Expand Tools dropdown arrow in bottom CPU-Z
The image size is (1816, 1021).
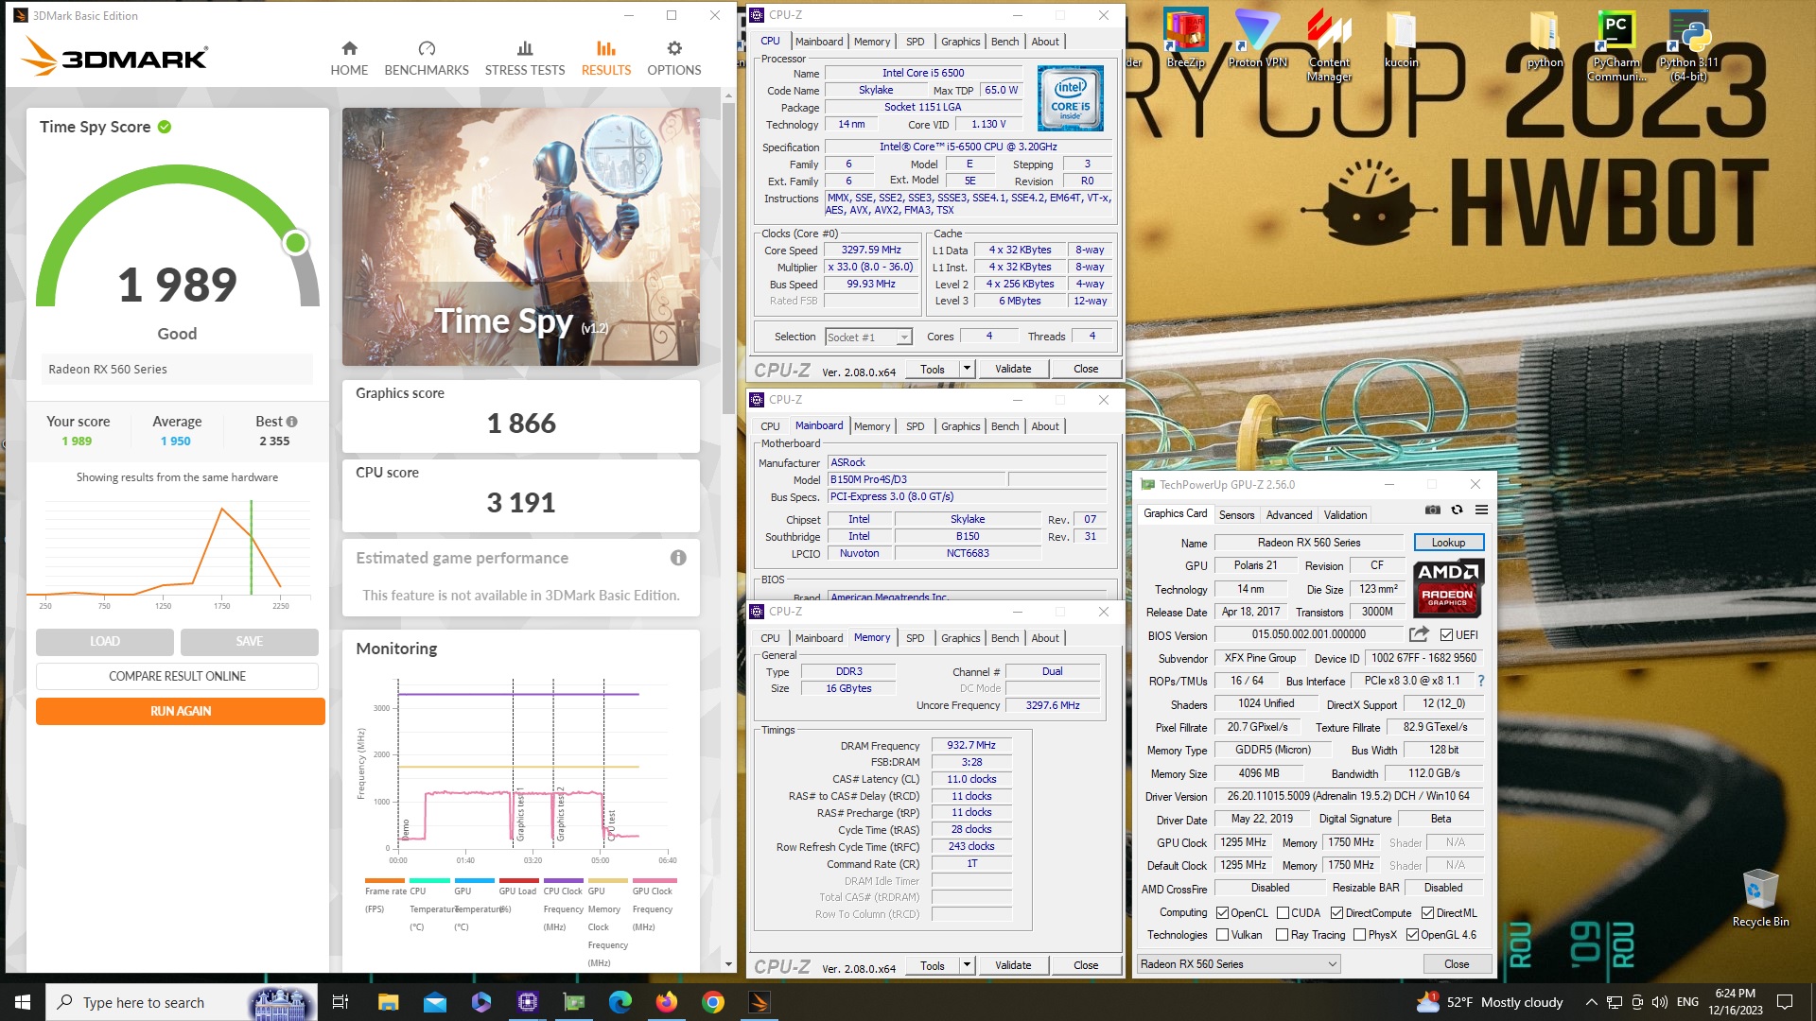click(x=967, y=965)
